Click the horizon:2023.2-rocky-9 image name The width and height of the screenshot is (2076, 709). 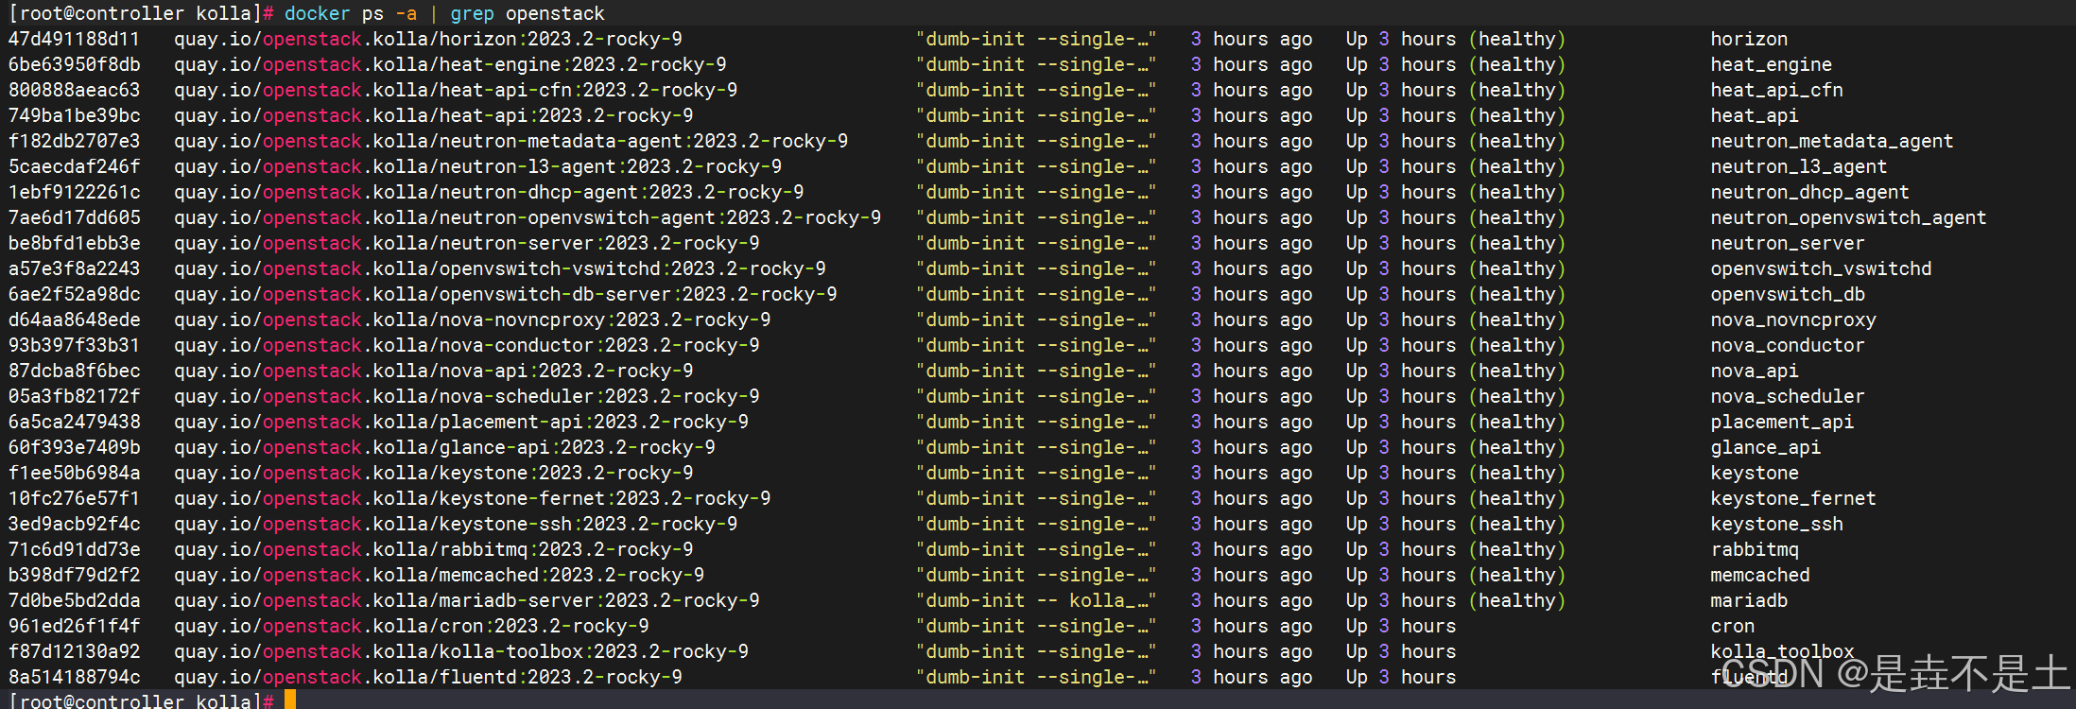click(562, 39)
